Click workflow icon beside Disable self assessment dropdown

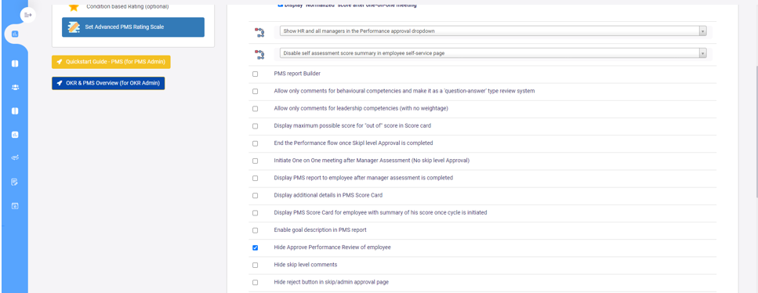click(x=259, y=54)
